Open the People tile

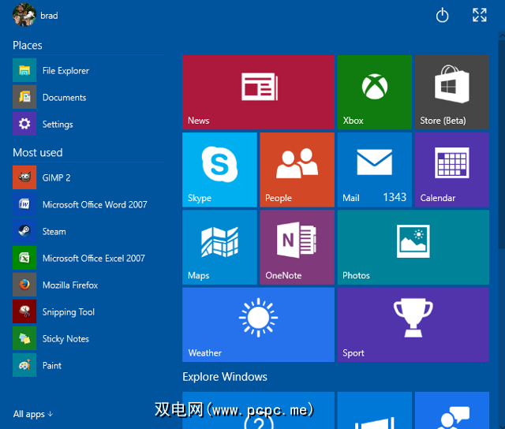[x=297, y=170]
